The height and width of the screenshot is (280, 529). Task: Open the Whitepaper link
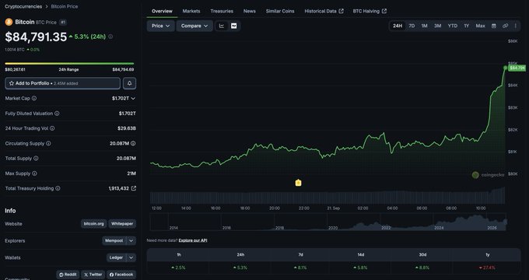pos(122,224)
